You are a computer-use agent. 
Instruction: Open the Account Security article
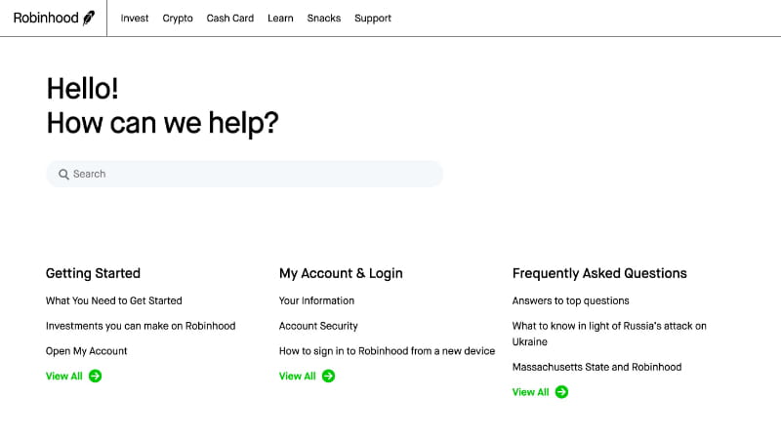pos(318,326)
